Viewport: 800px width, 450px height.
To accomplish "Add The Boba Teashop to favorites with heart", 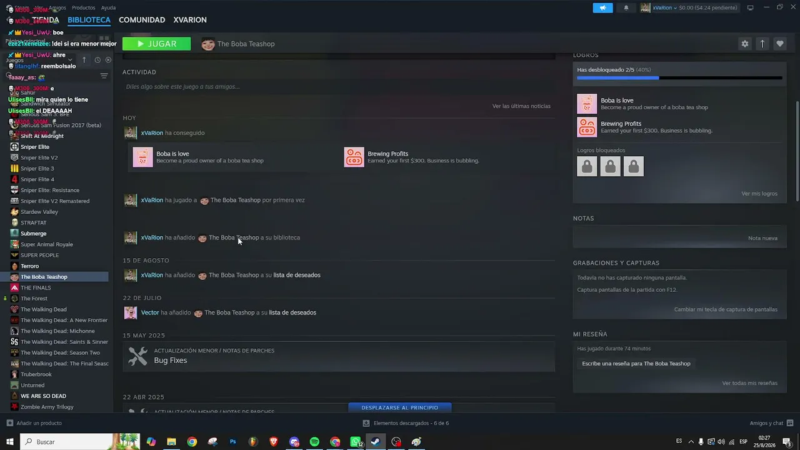I will coord(779,44).
